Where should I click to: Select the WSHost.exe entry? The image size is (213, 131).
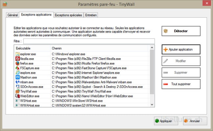coord(28,101)
